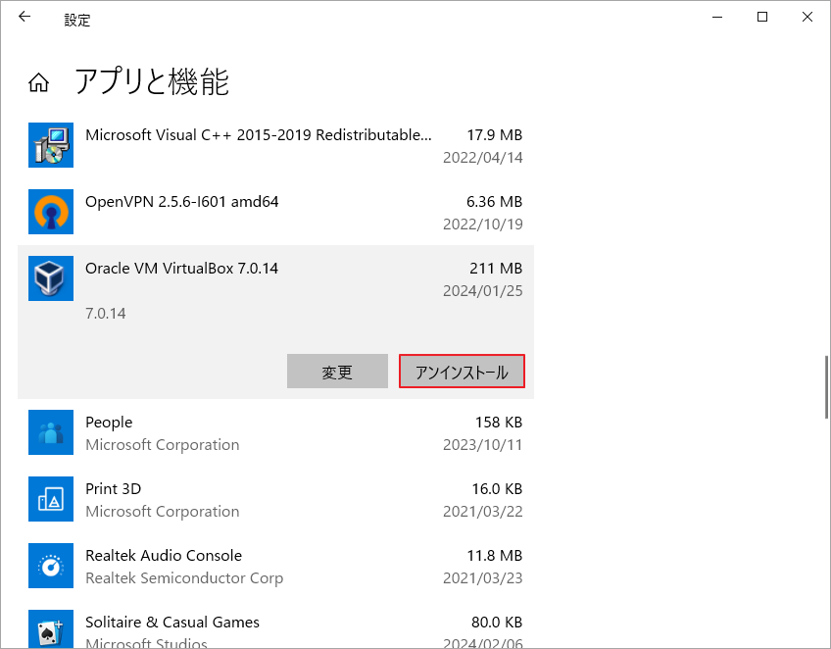Screen dimensions: 831x649
Task: Go to Settings home via house icon
Action: (x=38, y=82)
